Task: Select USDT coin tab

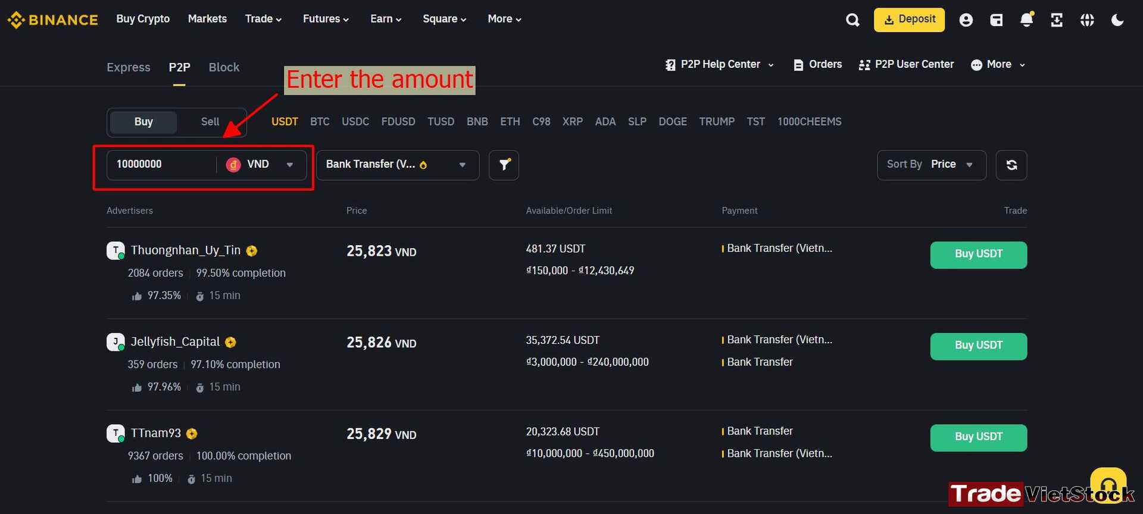Action: tap(285, 122)
